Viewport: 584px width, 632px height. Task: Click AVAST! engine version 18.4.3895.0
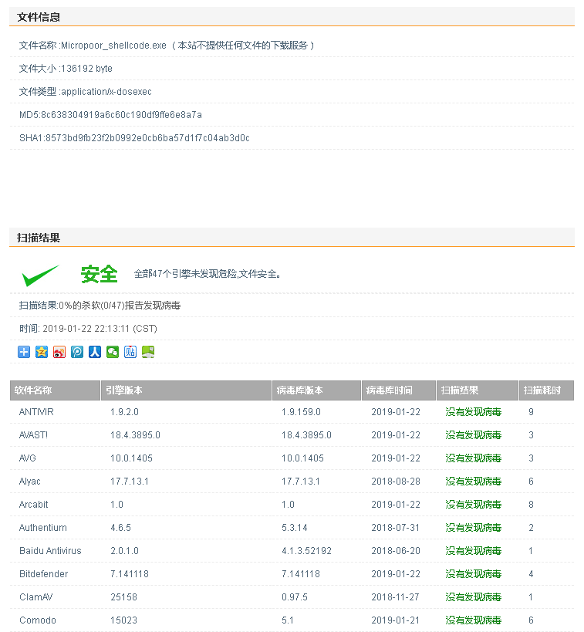point(136,435)
